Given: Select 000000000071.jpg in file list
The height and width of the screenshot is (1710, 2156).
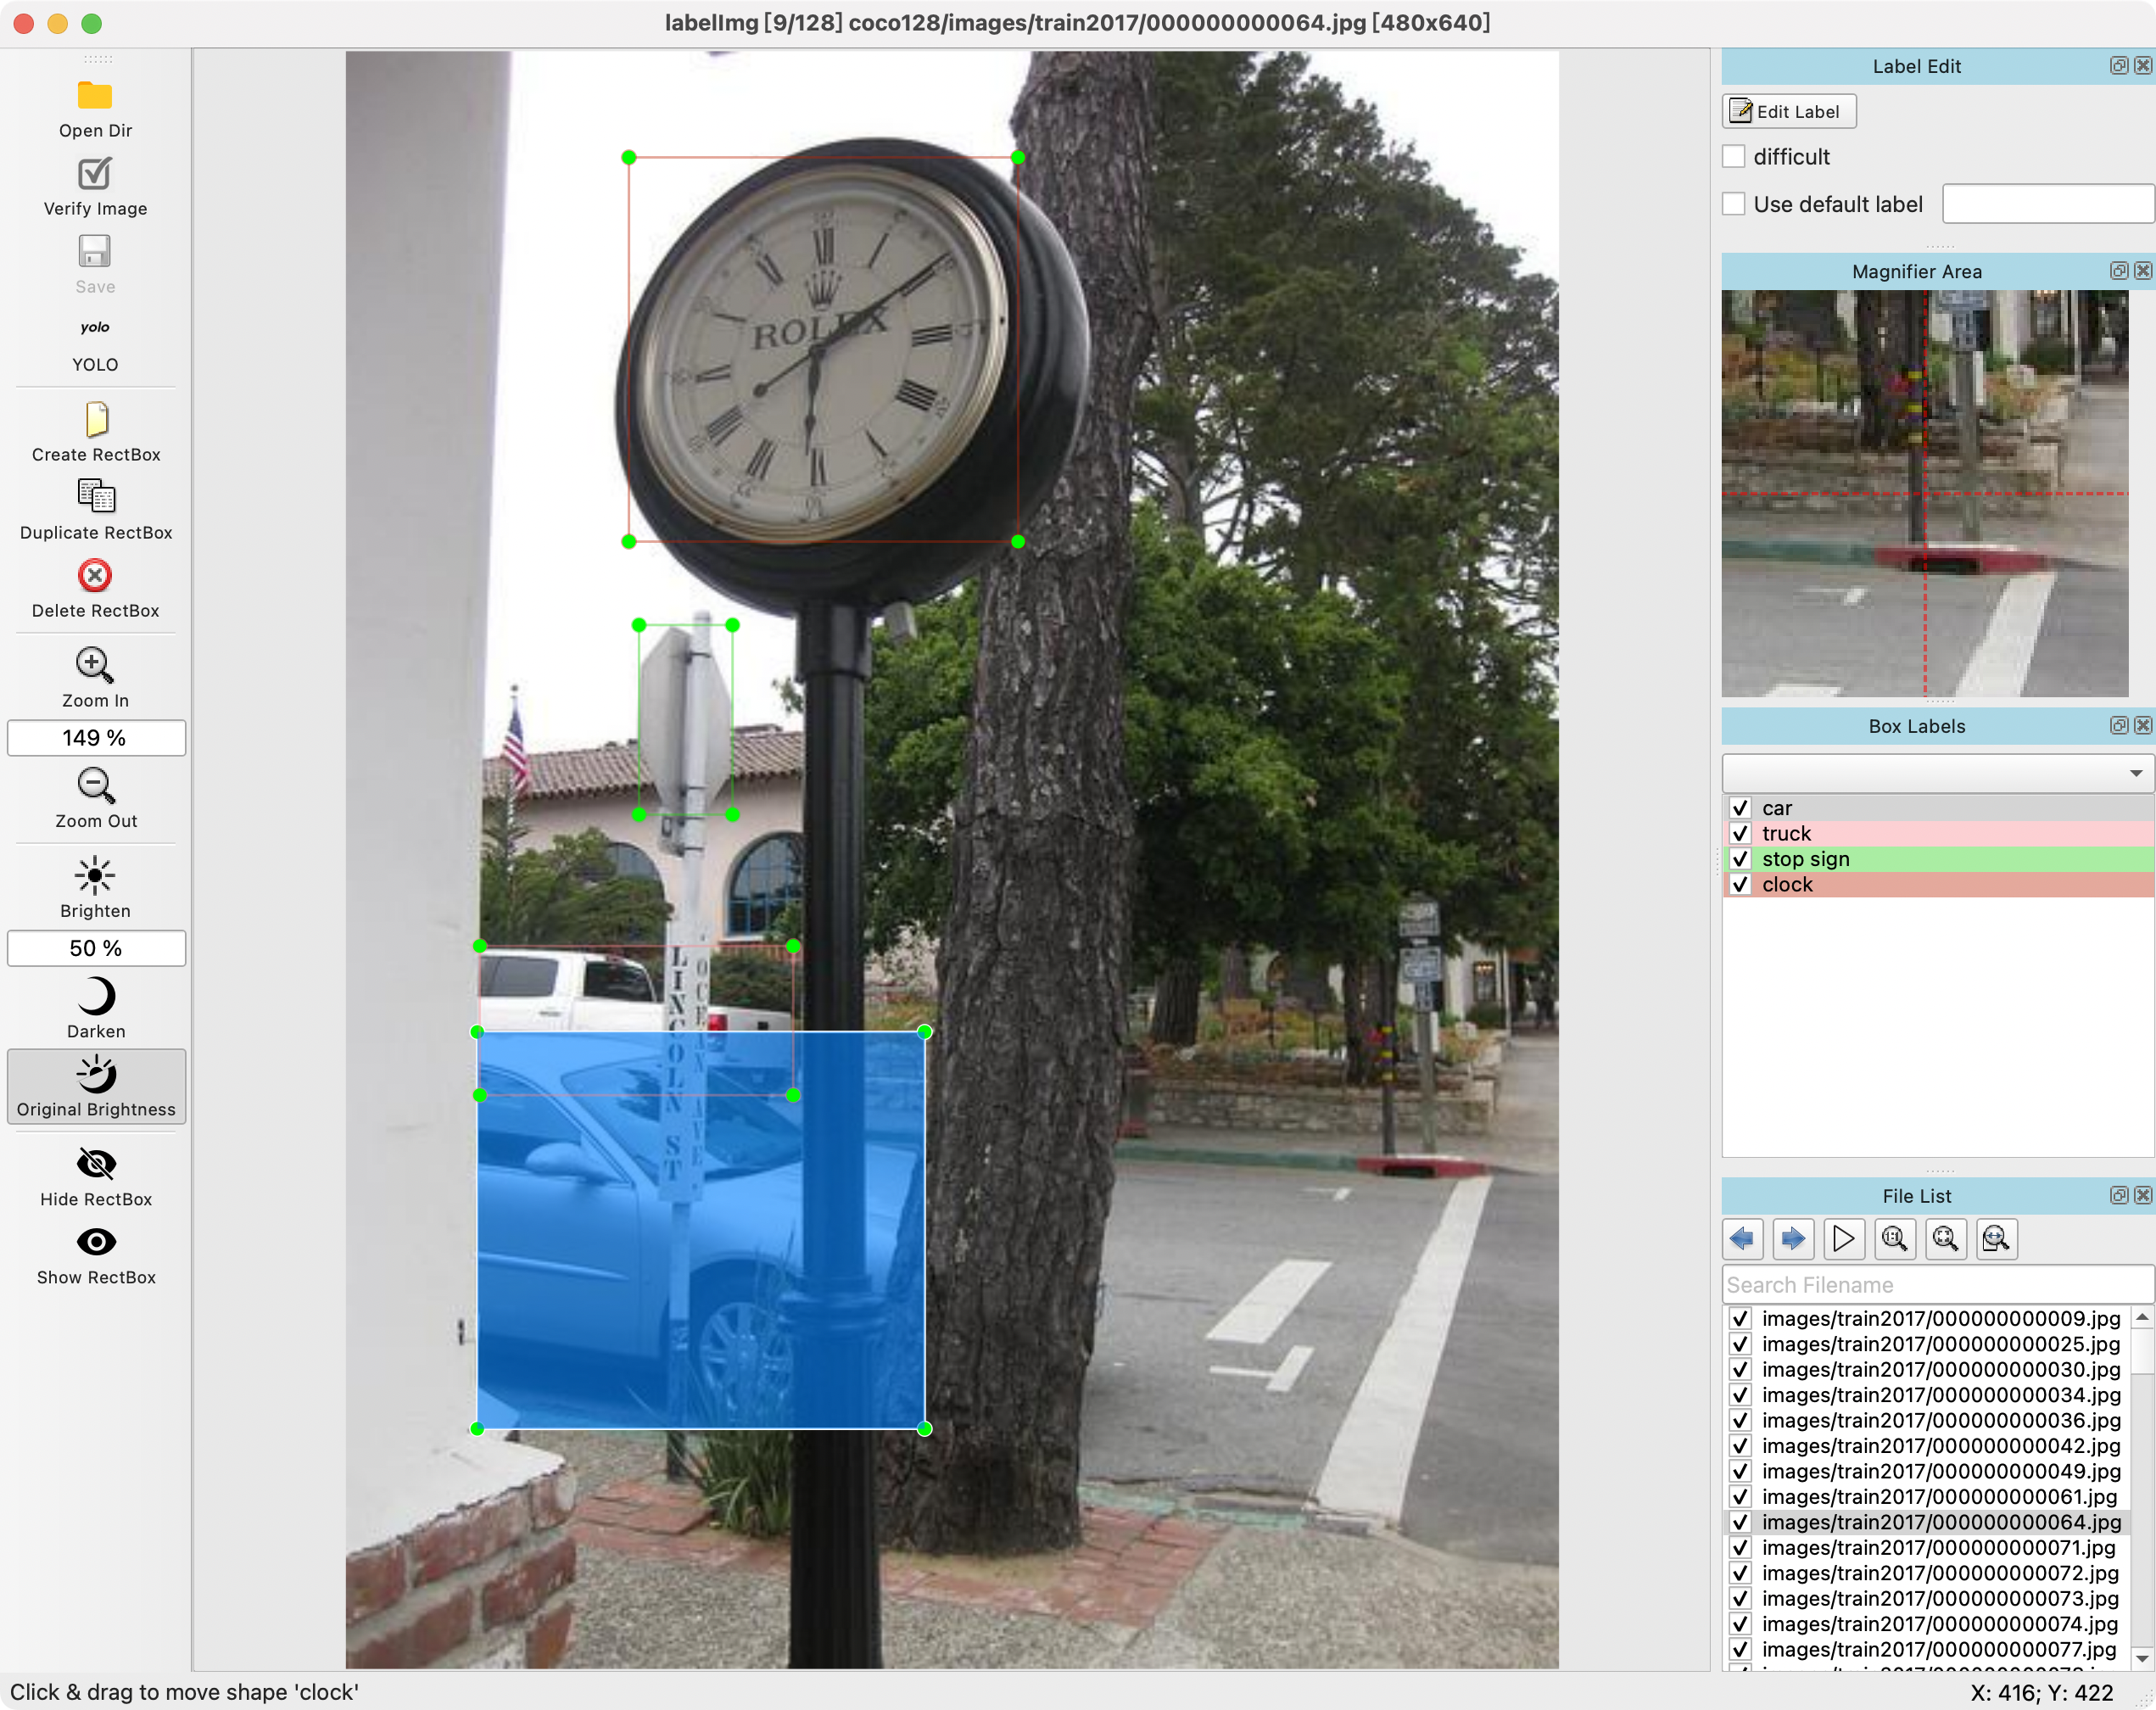Looking at the screenshot, I should pyautogui.click(x=1937, y=1548).
